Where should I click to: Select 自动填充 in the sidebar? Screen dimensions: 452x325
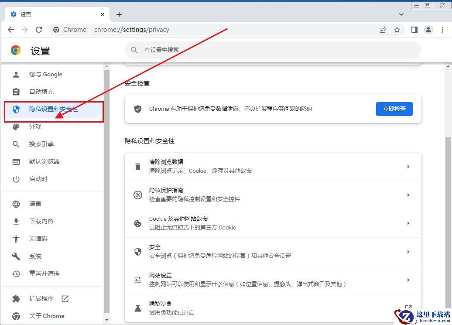(x=41, y=92)
